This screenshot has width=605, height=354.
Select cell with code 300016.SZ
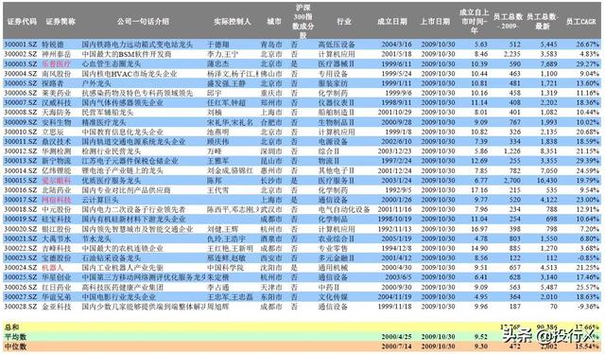21,190
